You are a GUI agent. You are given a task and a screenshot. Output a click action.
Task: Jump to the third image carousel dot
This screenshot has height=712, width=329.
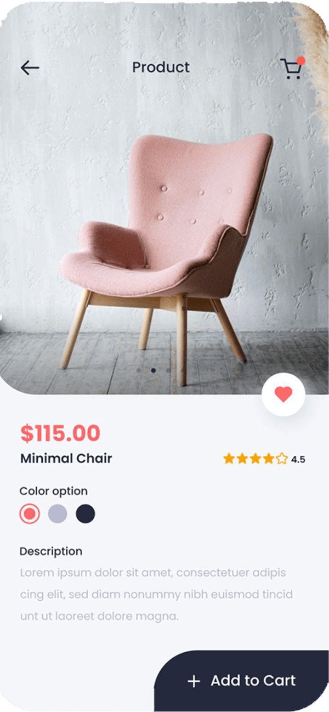[168, 370]
